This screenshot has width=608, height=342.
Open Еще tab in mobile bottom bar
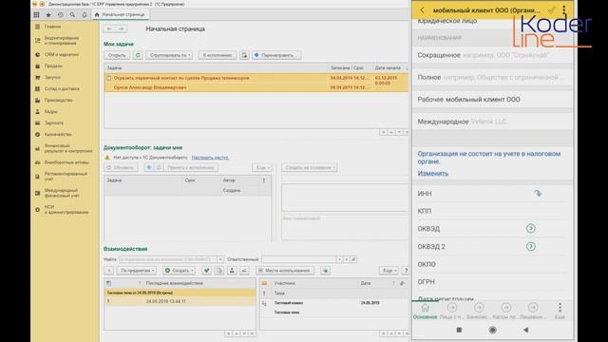point(560,312)
